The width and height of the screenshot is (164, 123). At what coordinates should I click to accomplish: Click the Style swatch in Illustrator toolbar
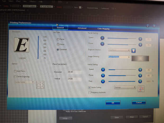80,7
